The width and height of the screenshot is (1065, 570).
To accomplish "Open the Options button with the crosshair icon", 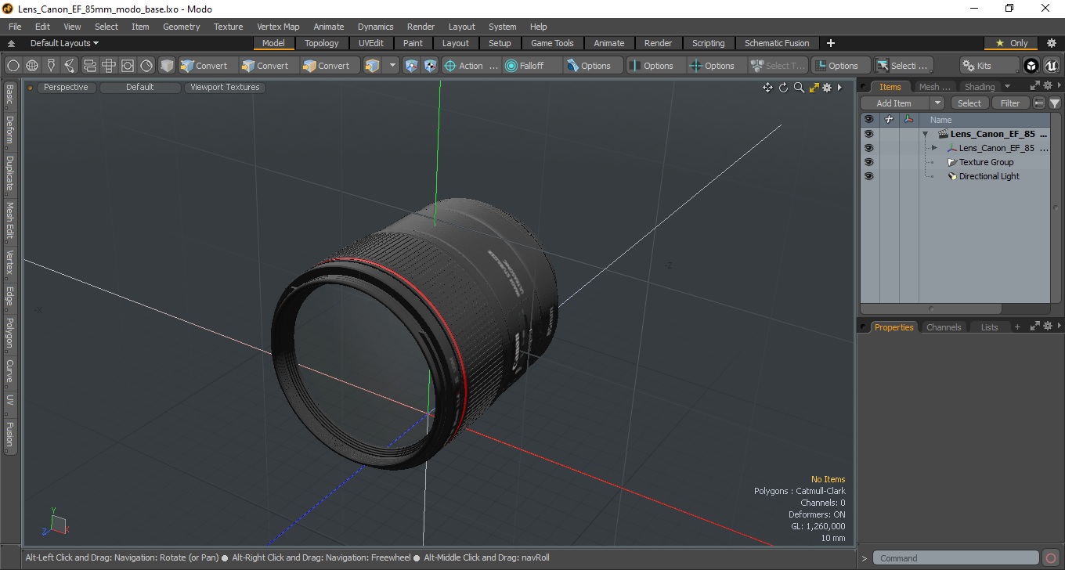I will (717, 66).
